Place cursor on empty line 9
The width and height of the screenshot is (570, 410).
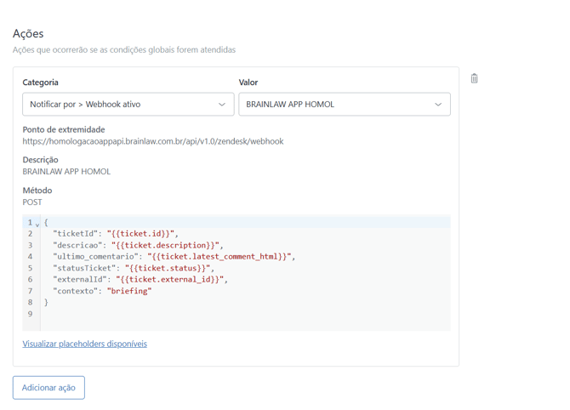(x=170, y=314)
